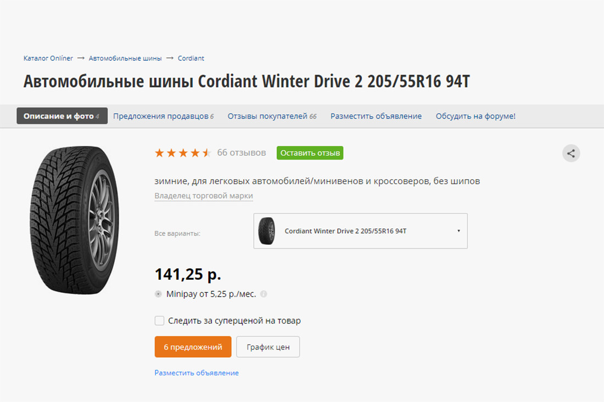This screenshot has height=402, width=604.
Task: Open Разместить объявление tab in navigation bar
Action: (x=376, y=116)
